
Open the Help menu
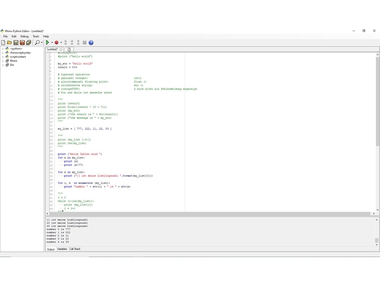[46, 36]
